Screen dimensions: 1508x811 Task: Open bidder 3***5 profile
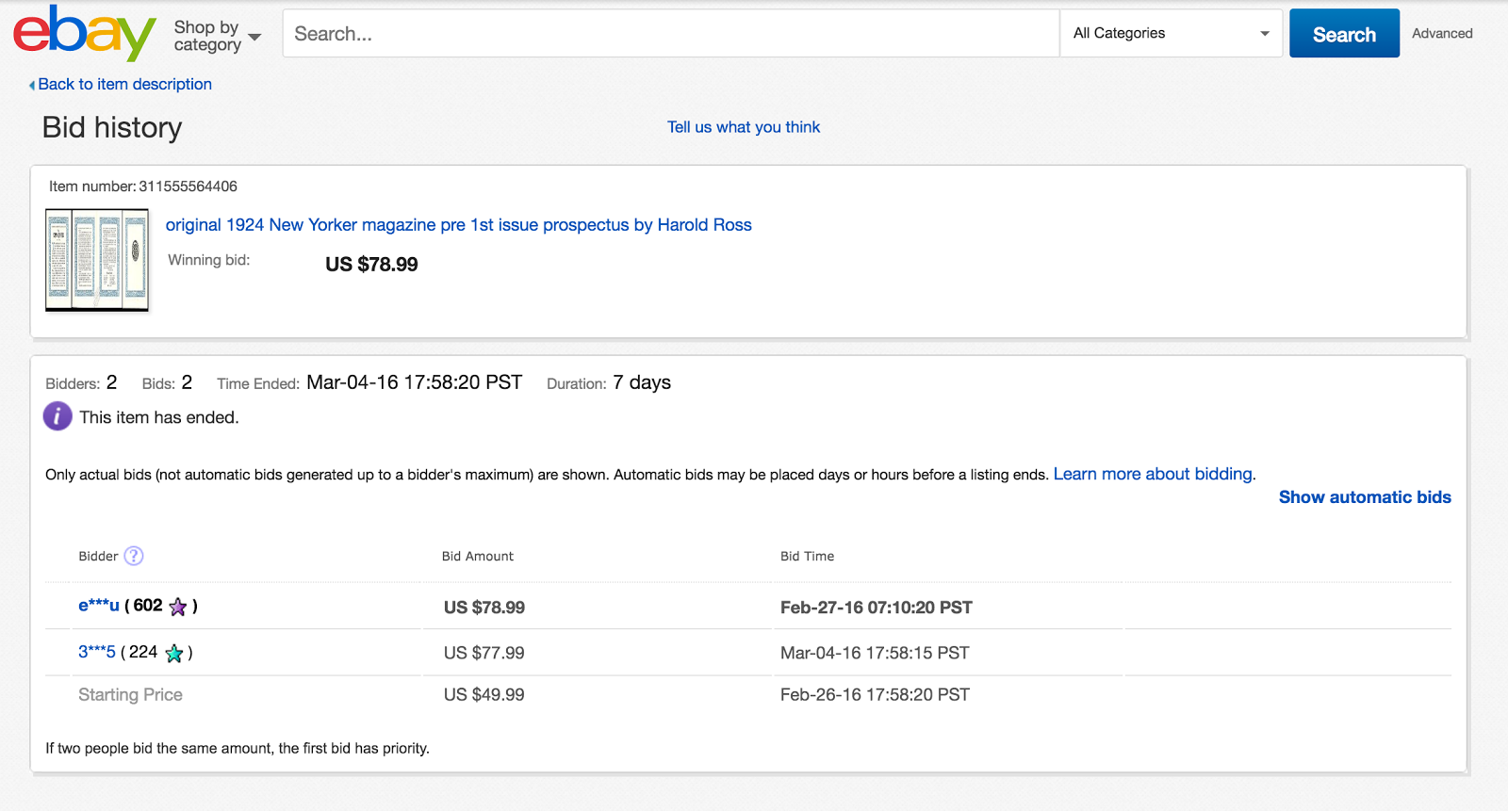pyautogui.click(x=96, y=652)
